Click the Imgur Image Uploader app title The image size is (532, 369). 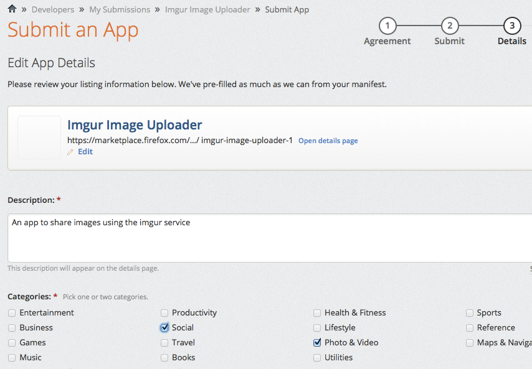point(135,125)
